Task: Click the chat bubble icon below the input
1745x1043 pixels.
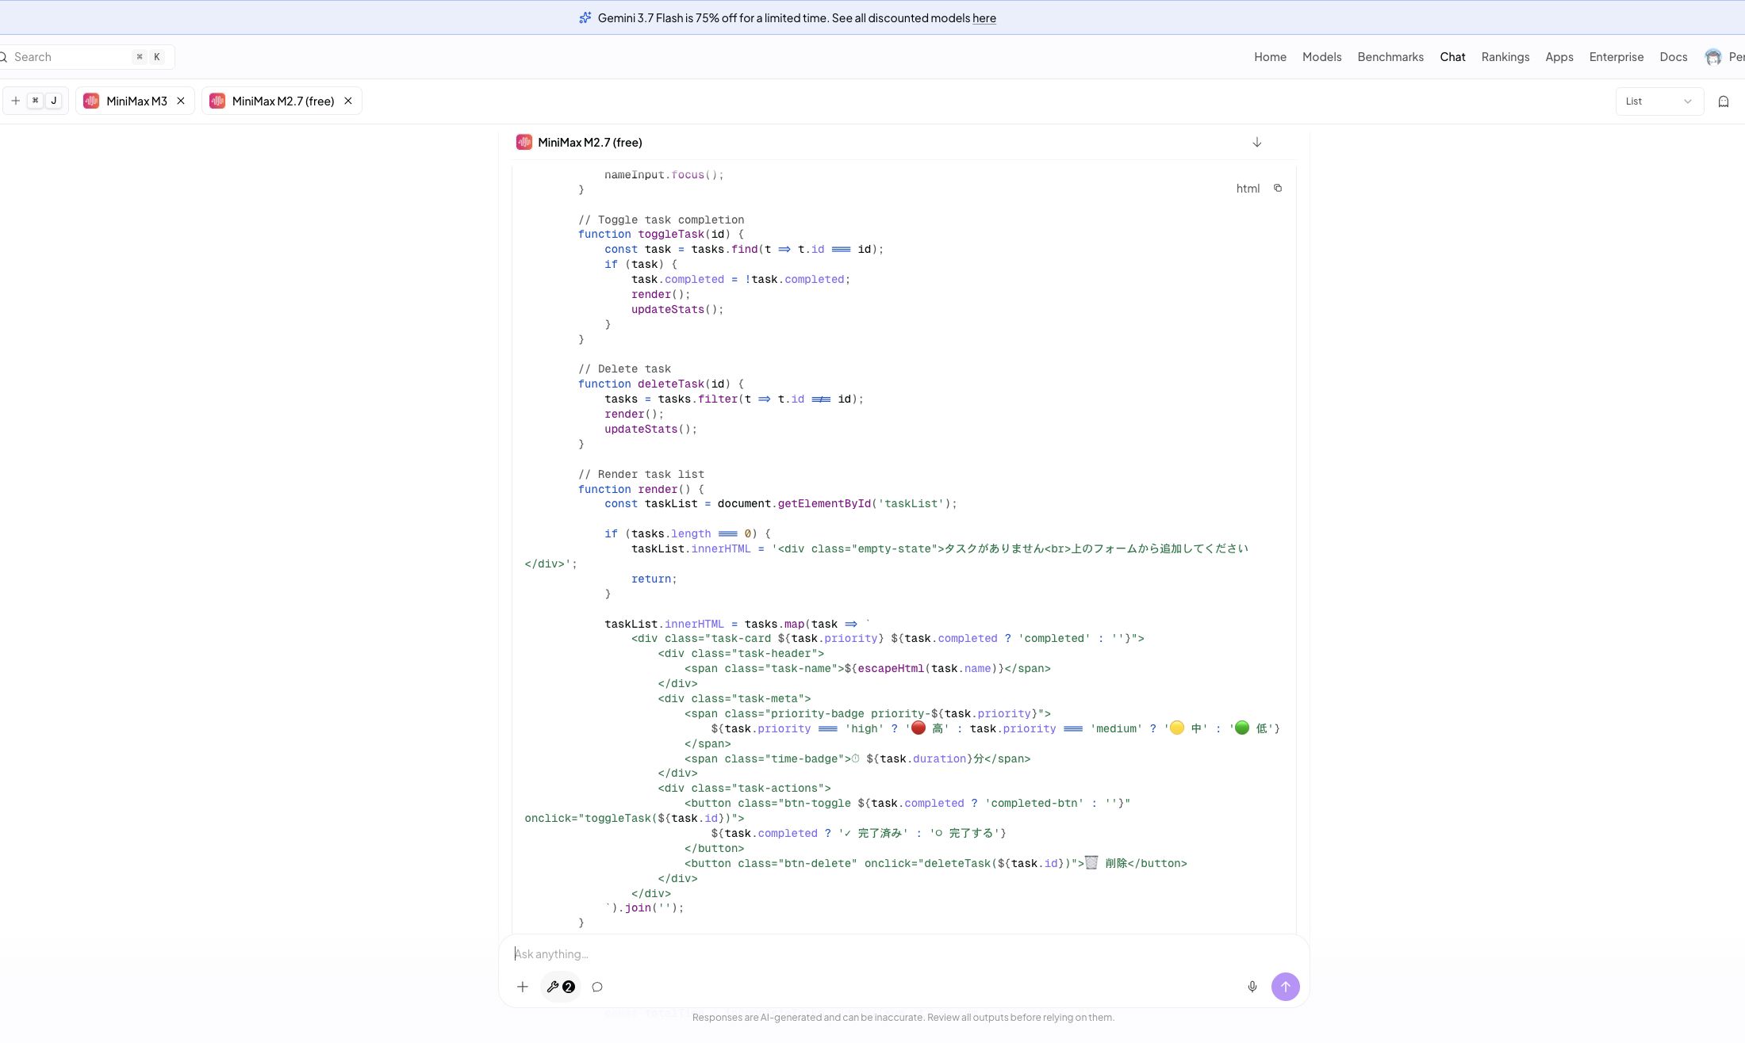Action: [x=597, y=987]
